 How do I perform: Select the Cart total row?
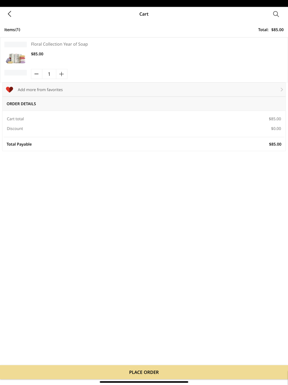point(144,119)
